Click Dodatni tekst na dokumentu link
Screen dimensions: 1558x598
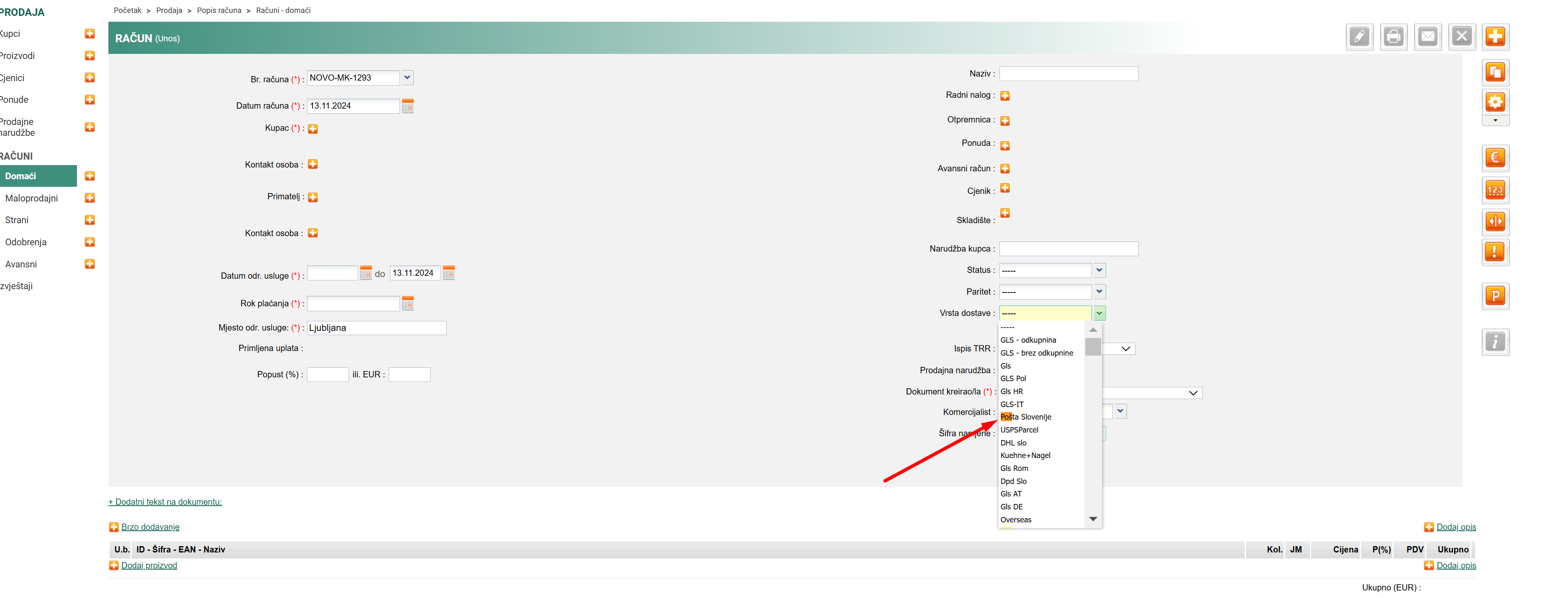click(x=165, y=502)
